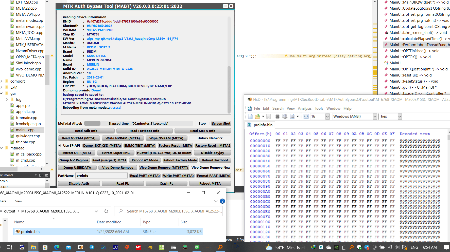The image size is (450, 252).
Task: Open the File Explorer address history dropdown
Action: (96, 211)
